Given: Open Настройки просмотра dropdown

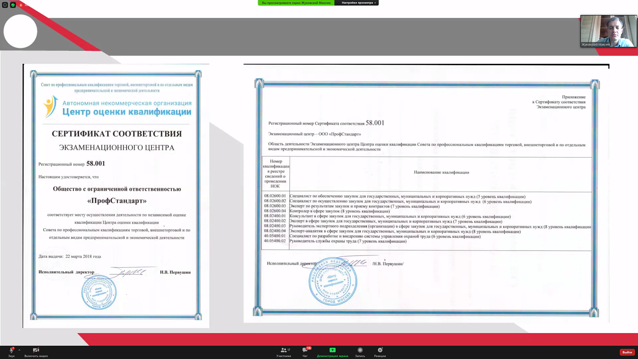Looking at the screenshot, I should (x=359, y=3).
